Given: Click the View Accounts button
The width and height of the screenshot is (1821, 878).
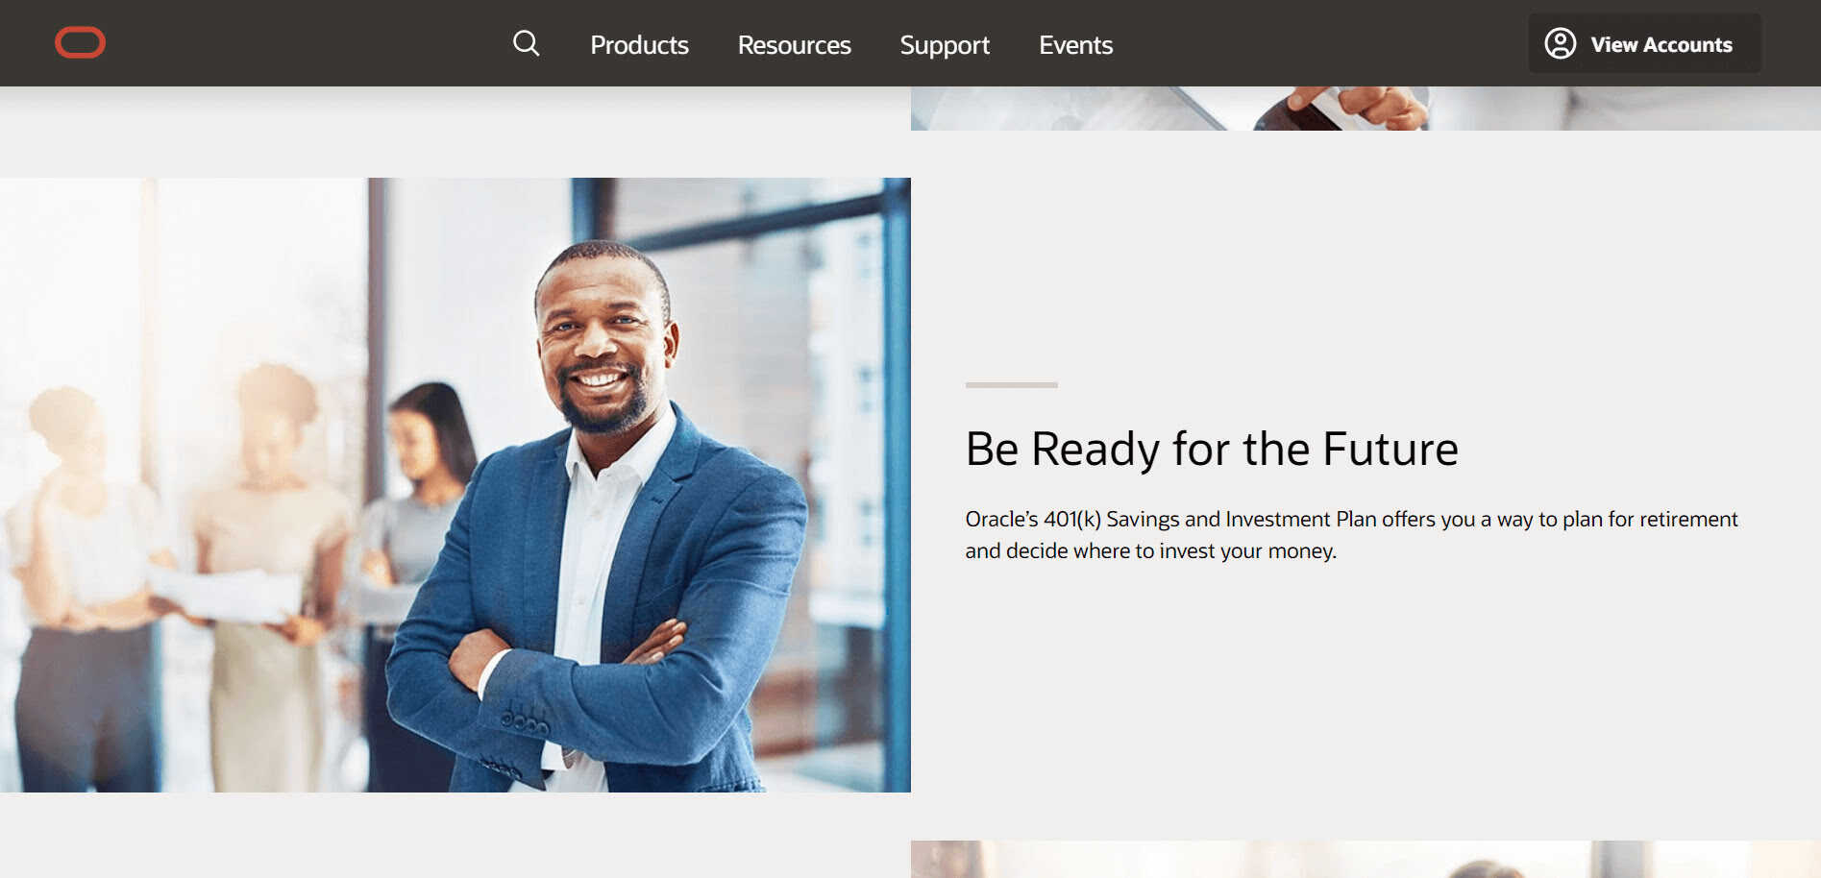Looking at the screenshot, I should (1644, 43).
